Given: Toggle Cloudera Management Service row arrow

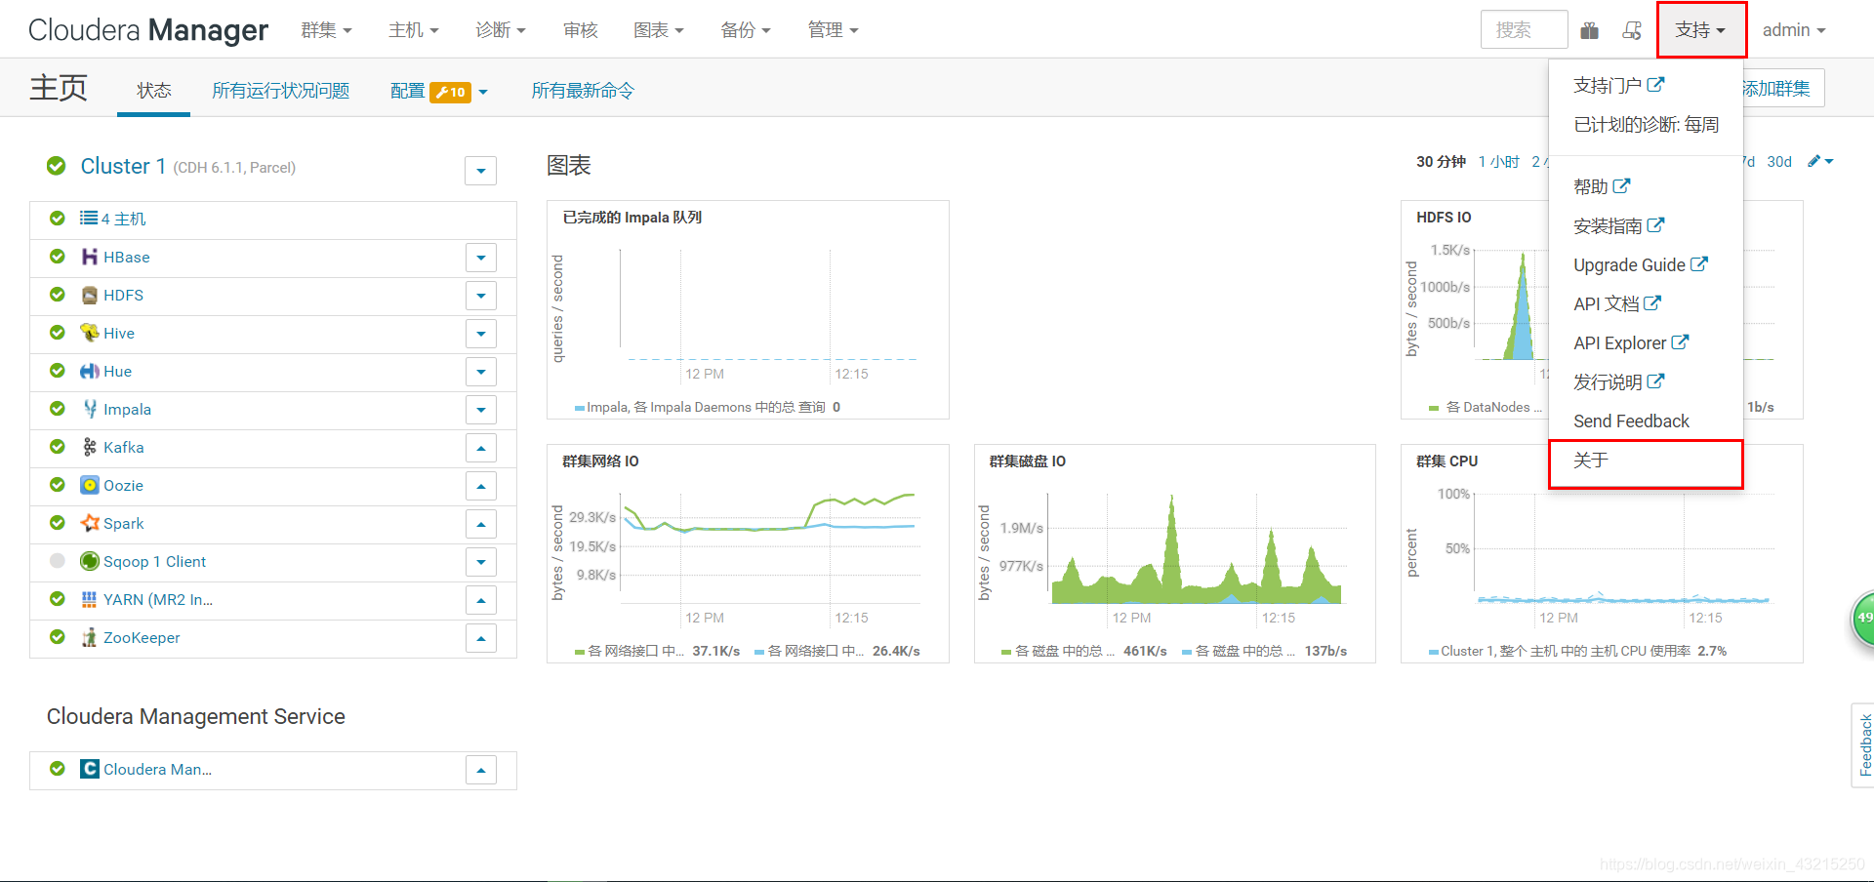Looking at the screenshot, I should (480, 770).
